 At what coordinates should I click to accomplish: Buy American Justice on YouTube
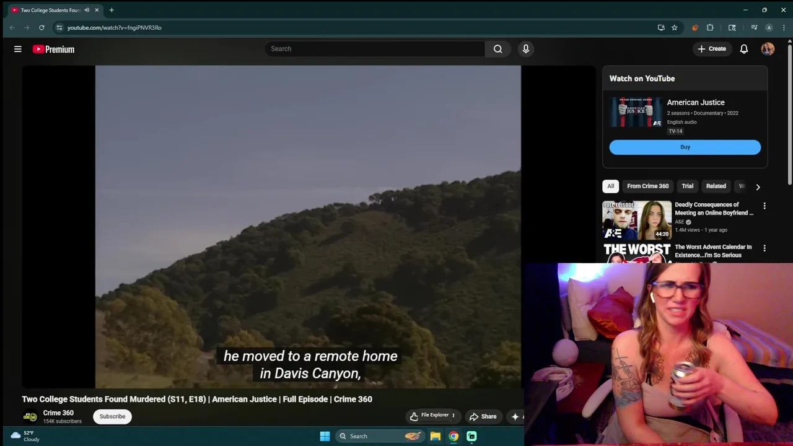tap(685, 147)
